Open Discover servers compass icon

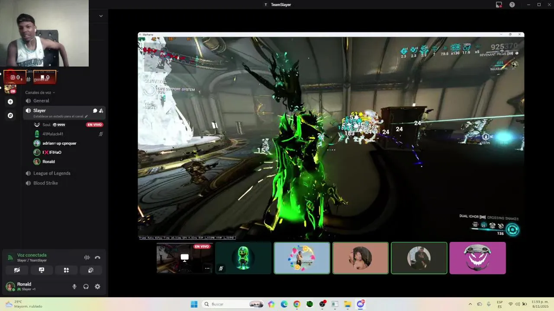(10, 115)
